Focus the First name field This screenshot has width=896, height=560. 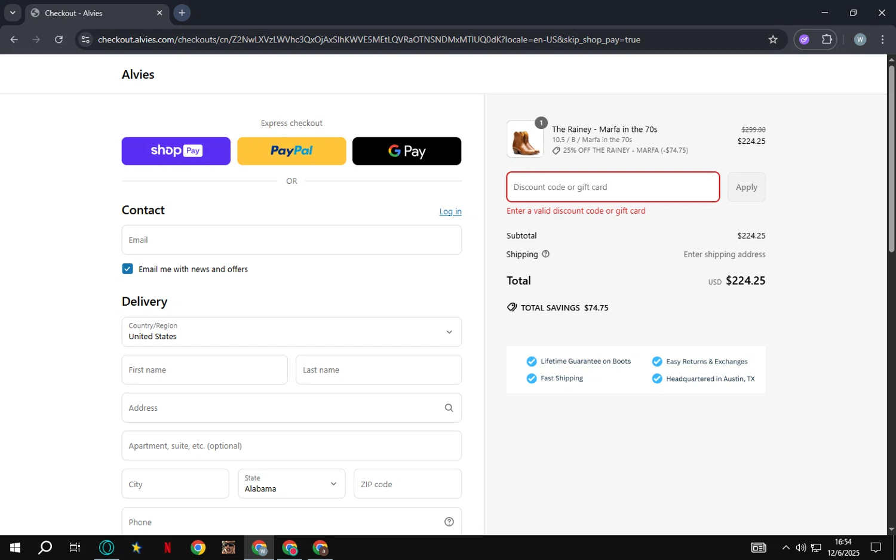[204, 370]
